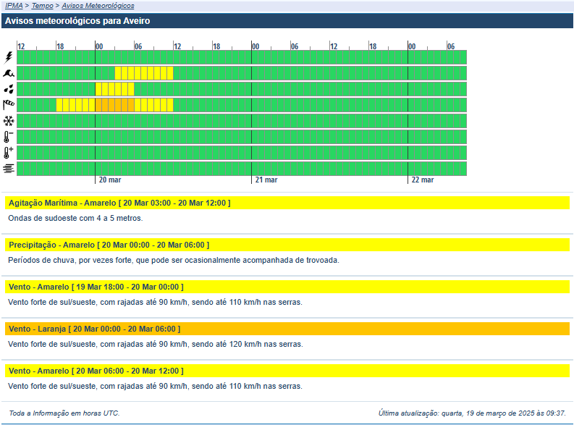
Task: Select the fog warning icon
Action: point(9,169)
